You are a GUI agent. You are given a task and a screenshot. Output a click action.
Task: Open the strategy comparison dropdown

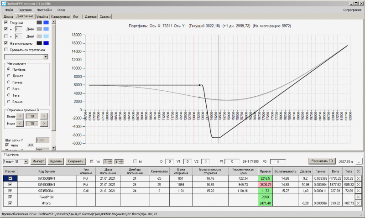(x=46, y=57)
